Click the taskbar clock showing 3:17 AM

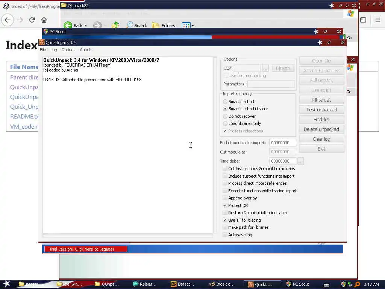click(371, 284)
